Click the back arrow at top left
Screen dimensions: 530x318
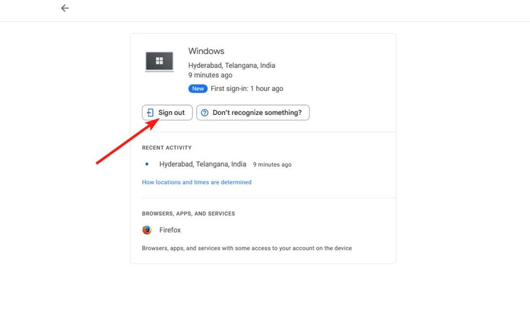[x=65, y=8]
